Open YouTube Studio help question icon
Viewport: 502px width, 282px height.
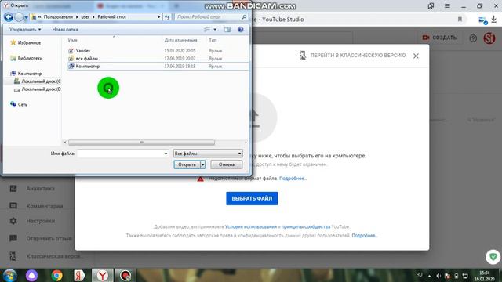click(x=473, y=38)
